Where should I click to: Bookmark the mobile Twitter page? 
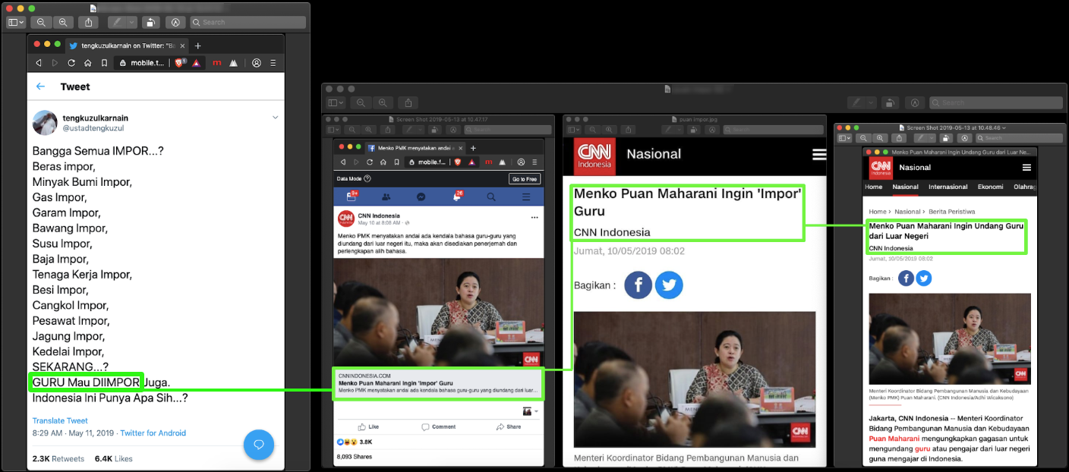pyautogui.click(x=104, y=63)
